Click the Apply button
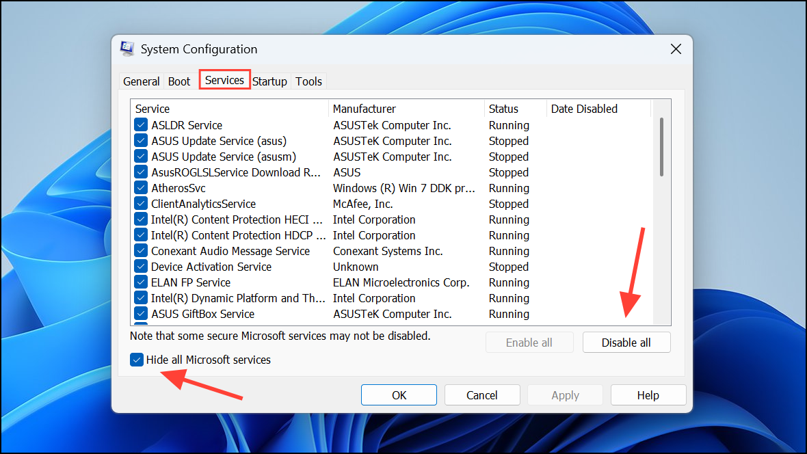The height and width of the screenshot is (454, 807). [565, 395]
